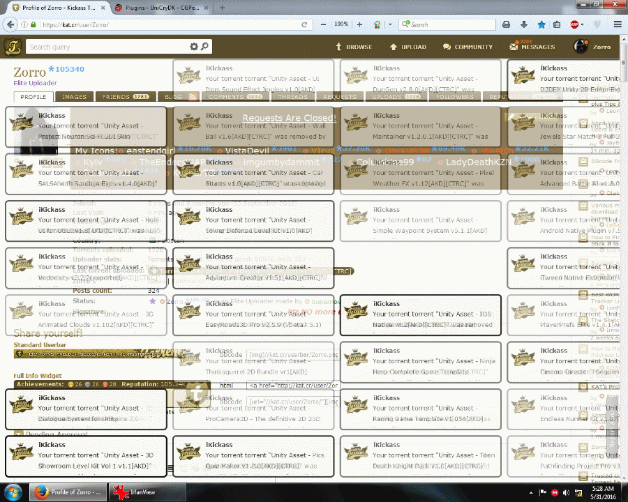Image resolution: width=628 pixels, height=502 pixels.
Task: Open the Upload page from the header
Action: coord(408,47)
